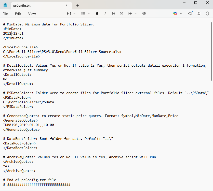Apply italic formatting
Screen dimensions: 213x191
105,13
